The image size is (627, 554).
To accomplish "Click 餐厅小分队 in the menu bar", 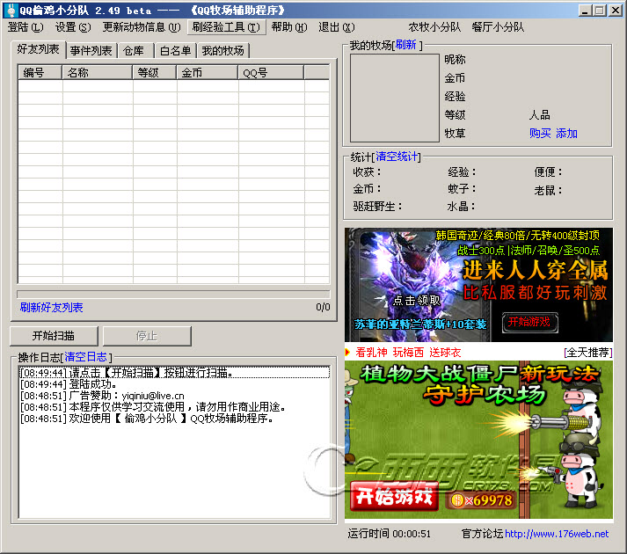I will pyautogui.click(x=498, y=27).
